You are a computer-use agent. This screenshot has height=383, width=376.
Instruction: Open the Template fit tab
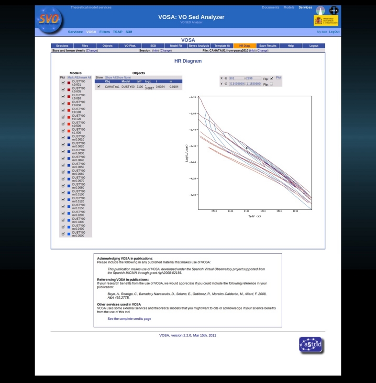coord(222,45)
